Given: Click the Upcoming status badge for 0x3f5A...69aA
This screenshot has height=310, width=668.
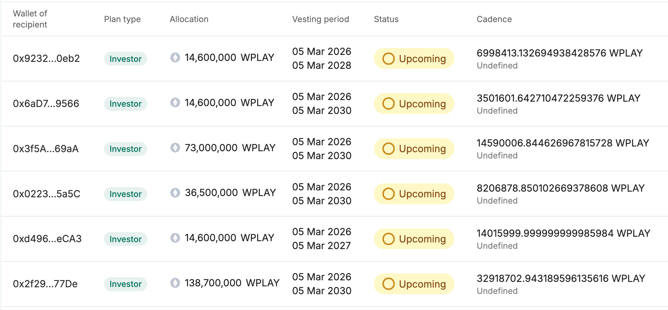Looking at the screenshot, I should point(414,149).
